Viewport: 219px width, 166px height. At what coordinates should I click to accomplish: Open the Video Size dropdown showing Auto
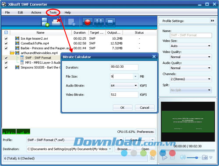191,46
